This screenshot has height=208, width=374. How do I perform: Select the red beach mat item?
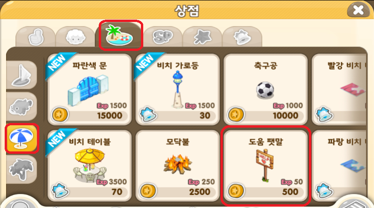coord(339,89)
